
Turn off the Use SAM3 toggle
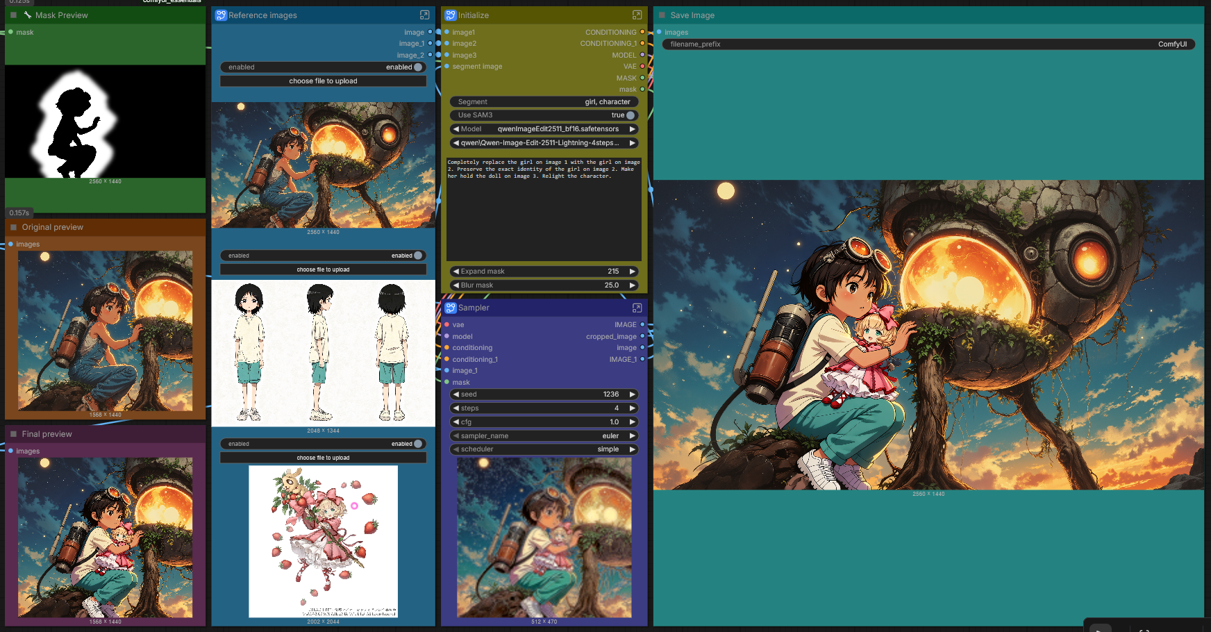[x=630, y=115]
